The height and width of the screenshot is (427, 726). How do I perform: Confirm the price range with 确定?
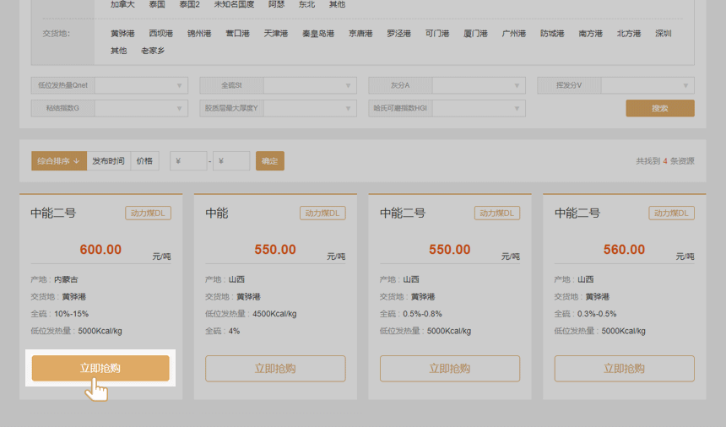[269, 161]
